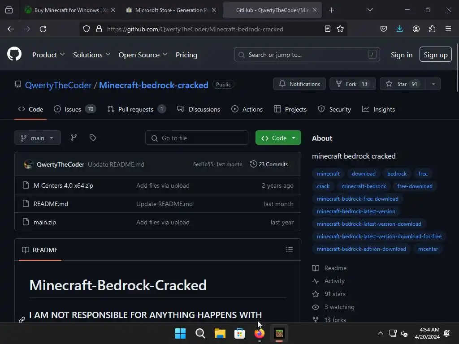Image resolution: width=459 pixels, height=344 pixels.
Task: Open M Centers 4.0 x64.zip file
Action: click(63, 185)
